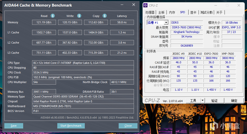The width and height of the screenshot is (247, 134).
Task: Click the XMP-7600 tRAS value 120
Action: (228, 76)
